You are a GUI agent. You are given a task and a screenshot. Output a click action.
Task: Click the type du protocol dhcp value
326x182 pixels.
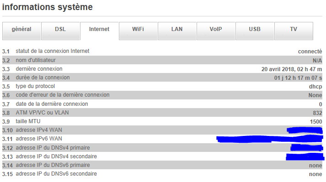coord(315,87)
